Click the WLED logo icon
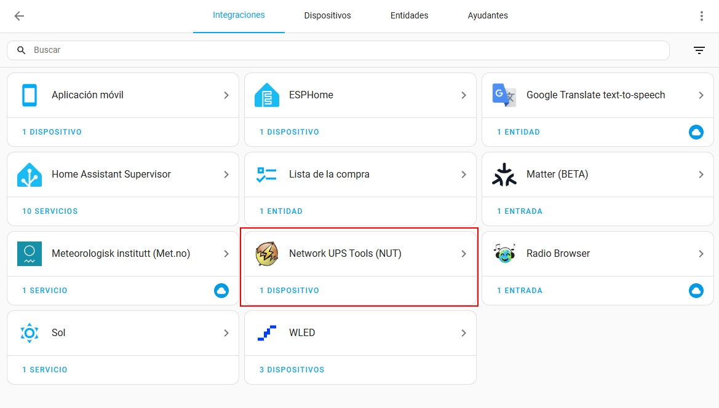The image size is (719, 408). point(267,333)
